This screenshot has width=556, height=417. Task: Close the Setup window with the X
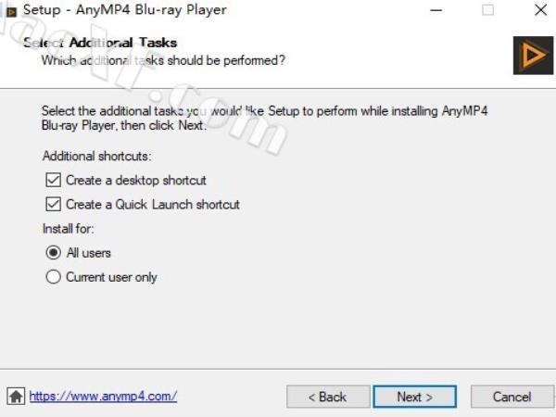click(x=541, y=10)
